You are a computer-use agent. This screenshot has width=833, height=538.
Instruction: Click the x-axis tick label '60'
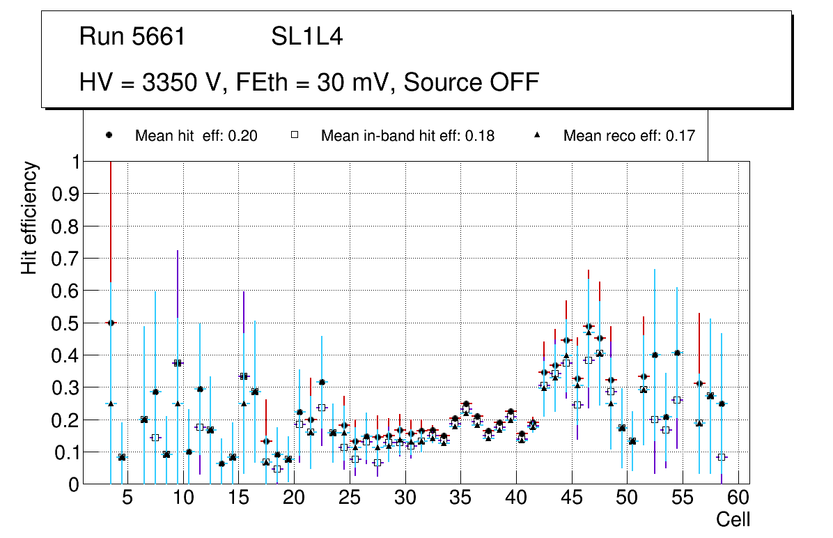738,499
